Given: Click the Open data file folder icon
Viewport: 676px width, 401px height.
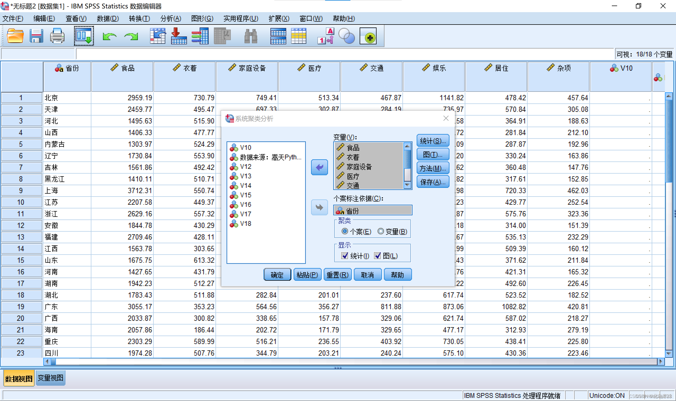Looking at the screenshot, I should [x=15, y=36].
